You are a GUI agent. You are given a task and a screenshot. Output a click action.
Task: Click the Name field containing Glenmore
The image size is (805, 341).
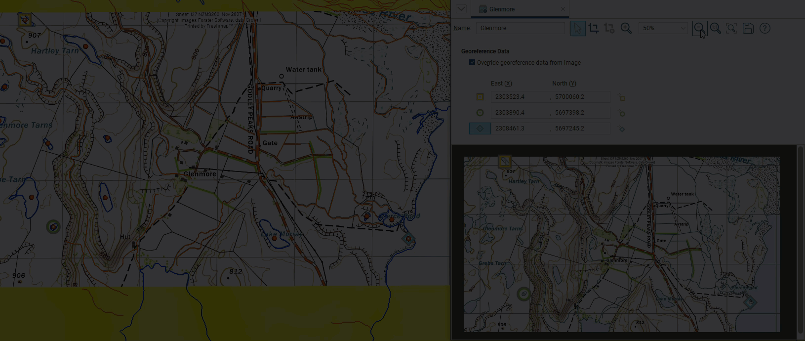pos(520,28)
